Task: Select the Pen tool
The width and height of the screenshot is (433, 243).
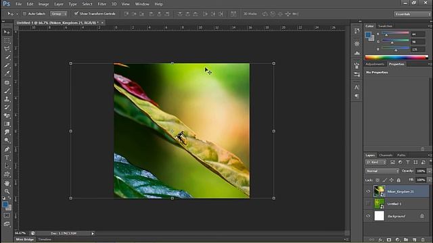Action: point(7,149)
